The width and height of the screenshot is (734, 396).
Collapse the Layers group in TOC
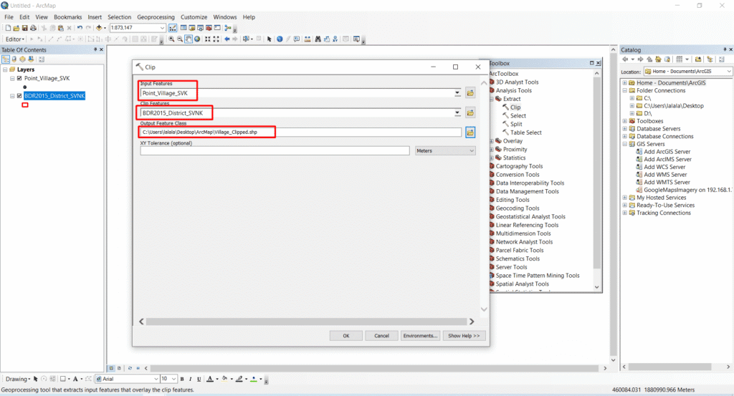click(x=5, y=69)
